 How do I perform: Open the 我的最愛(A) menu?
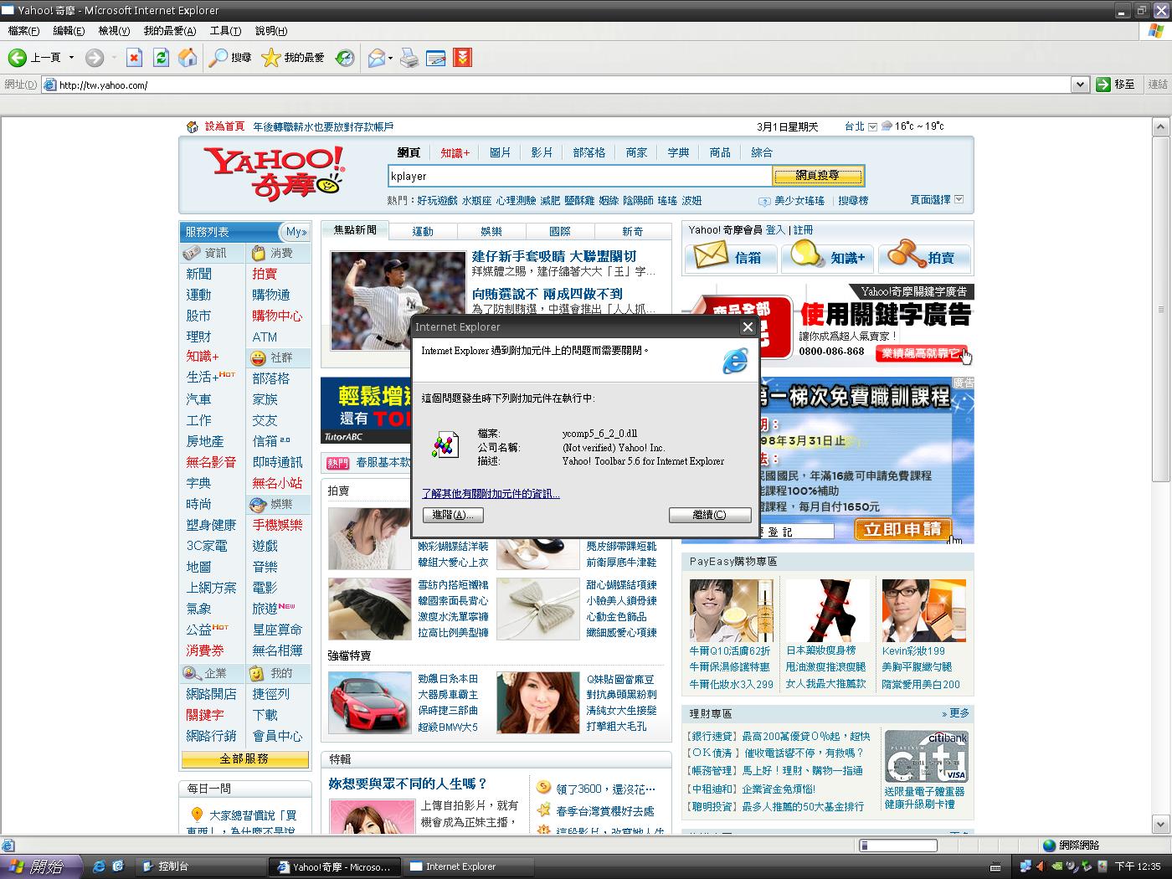click(x=170, y=31)
